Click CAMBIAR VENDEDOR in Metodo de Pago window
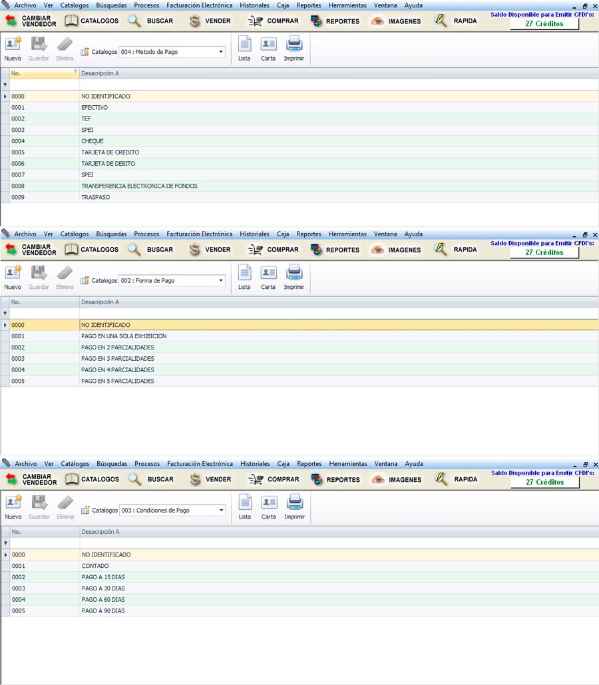Image resolution: width=599 pixels, height=685 pixels. click(31, 21)
